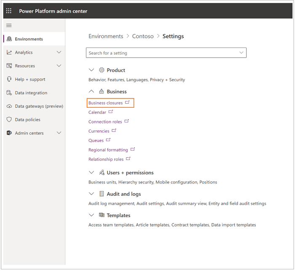Click the Business section heading
This screenshot has height=271, width=295.
[x=117, y=91]
